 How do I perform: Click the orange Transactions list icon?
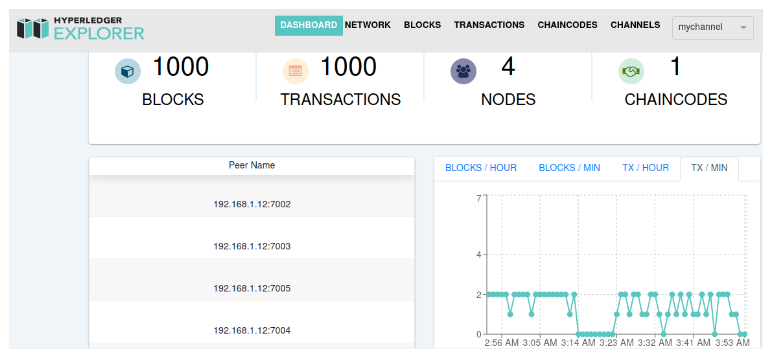click(295, 71)
